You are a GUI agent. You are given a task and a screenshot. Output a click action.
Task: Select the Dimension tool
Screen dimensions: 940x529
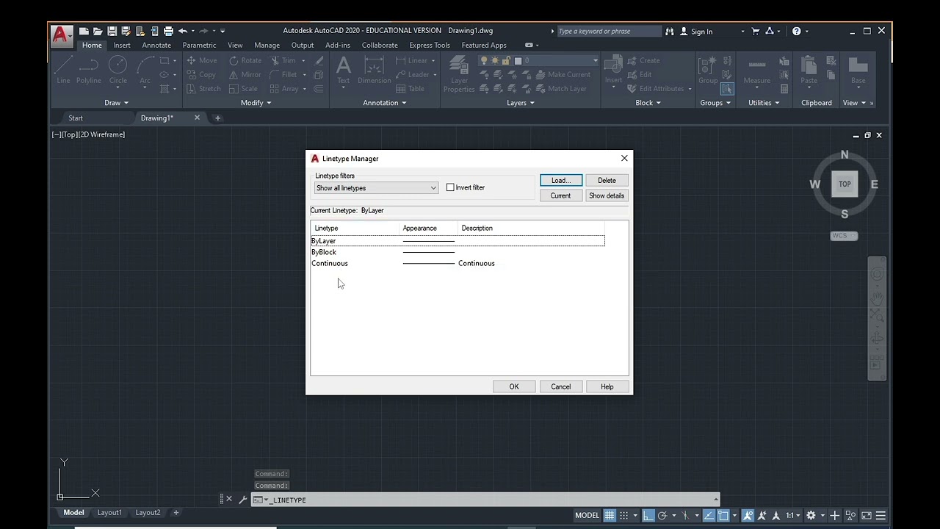374,71
